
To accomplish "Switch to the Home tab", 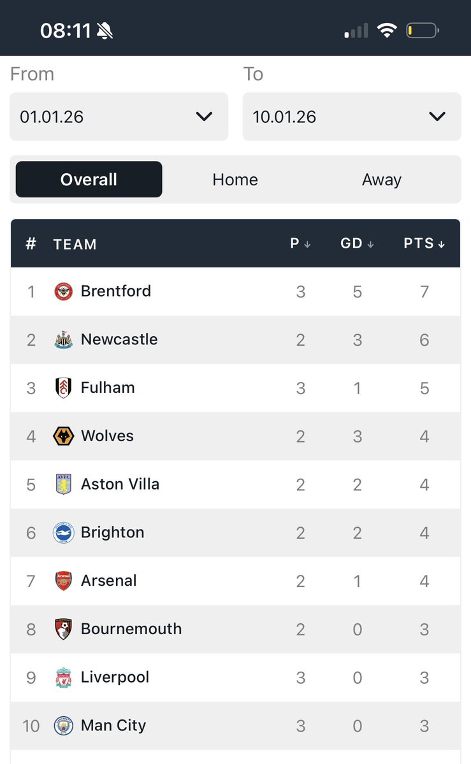I will (235, 180).
